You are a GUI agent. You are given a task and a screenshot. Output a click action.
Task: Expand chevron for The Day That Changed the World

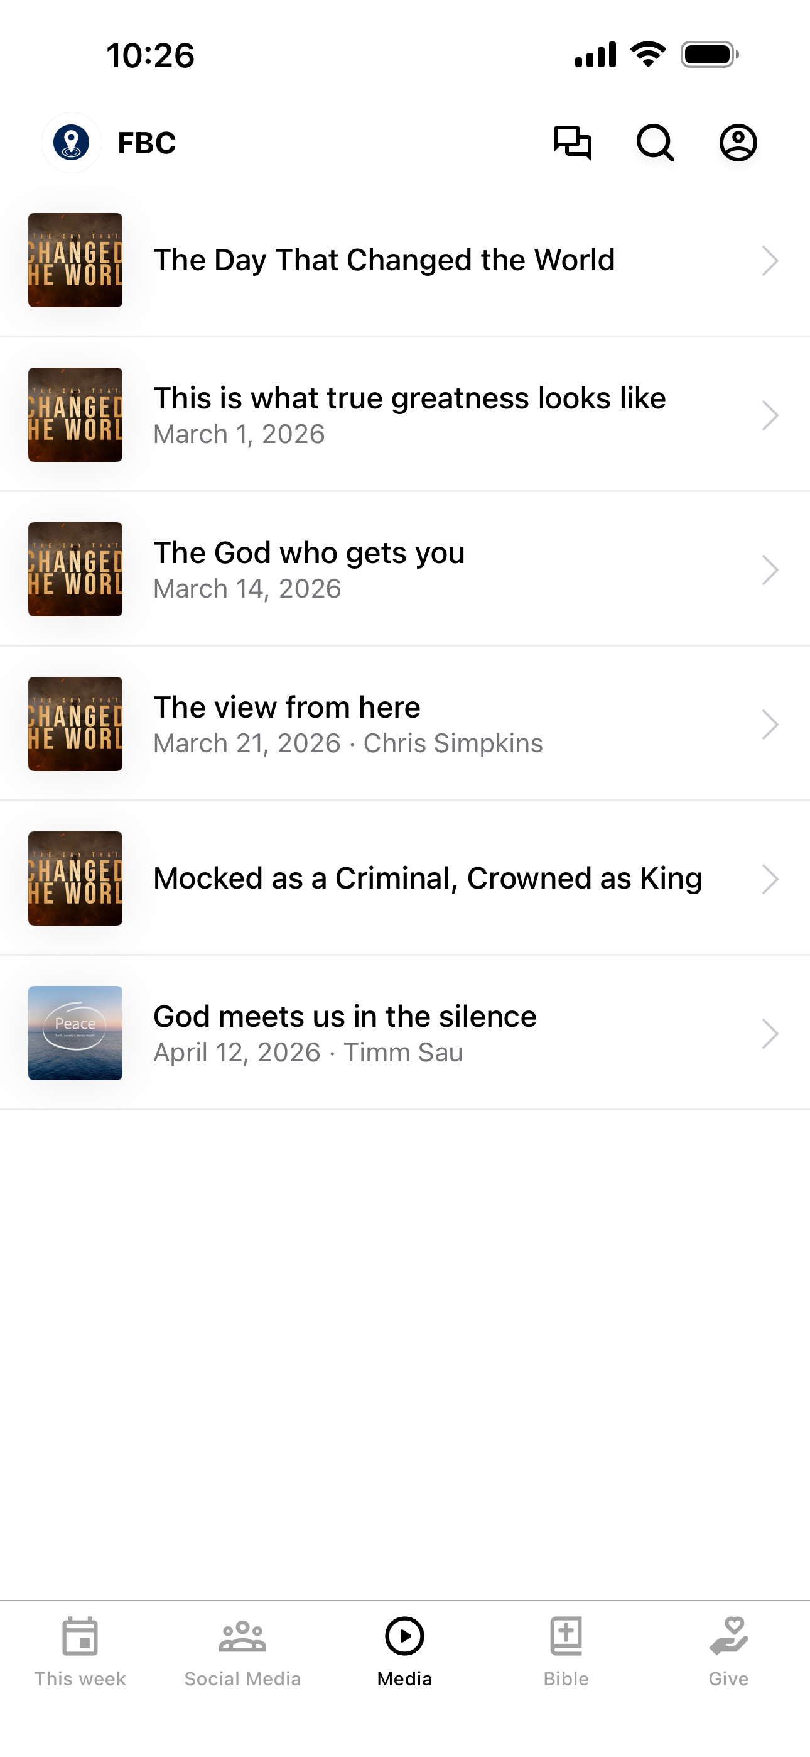click(770, 261)
